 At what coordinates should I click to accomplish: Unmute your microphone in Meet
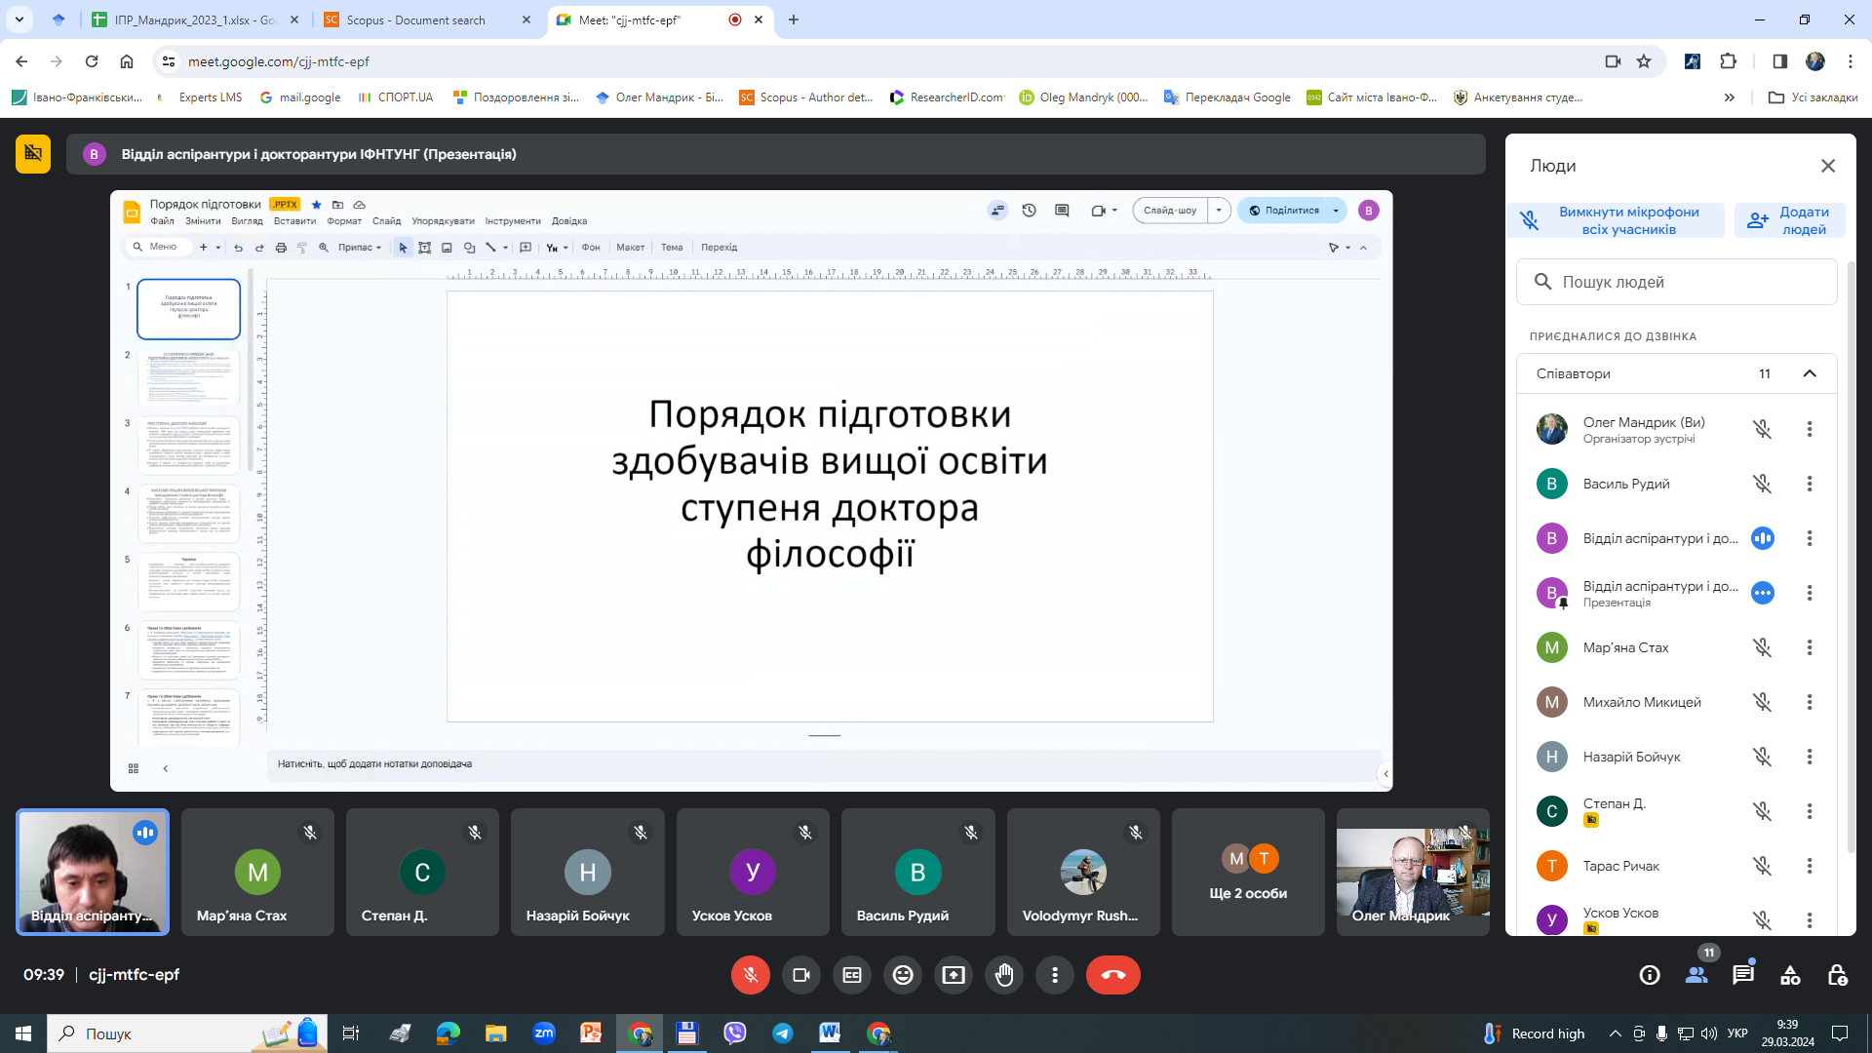(750, 974)
